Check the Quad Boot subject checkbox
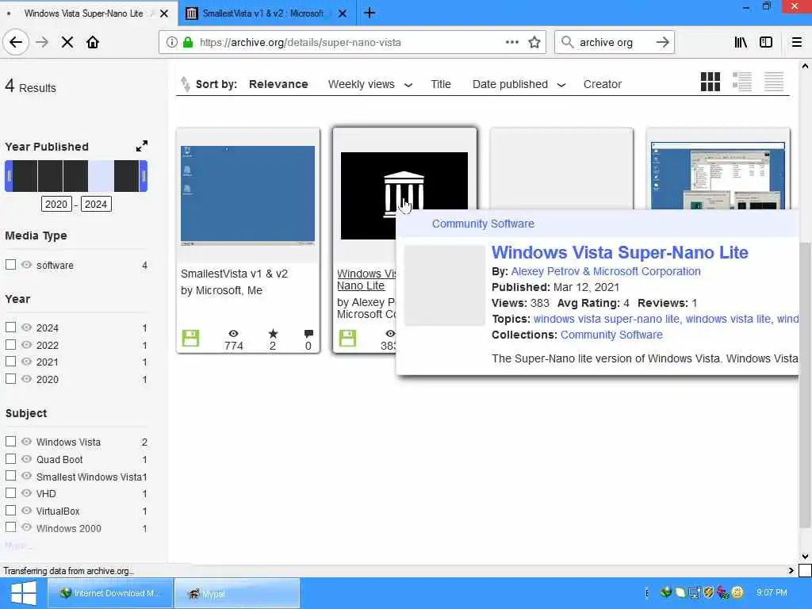This screenshot has width=812, height=609. 10,459
